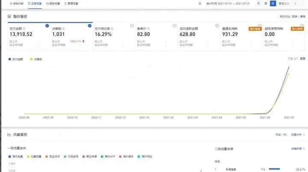The image size is (308, 172).
Task: Go to next period with right chevron
Action: (x=302, y=3)
